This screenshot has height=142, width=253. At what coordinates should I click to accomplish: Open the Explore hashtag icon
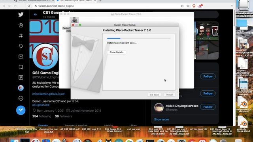(21, 35)
